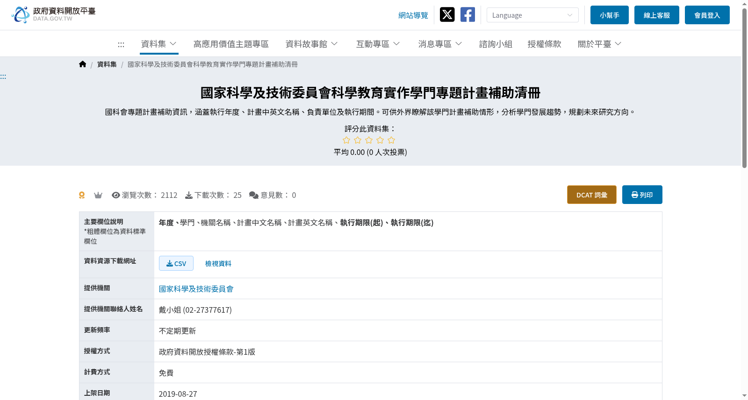Open the X (Twitter) social icon
This screenshot has width=748, height=400.
click(447, 14)
